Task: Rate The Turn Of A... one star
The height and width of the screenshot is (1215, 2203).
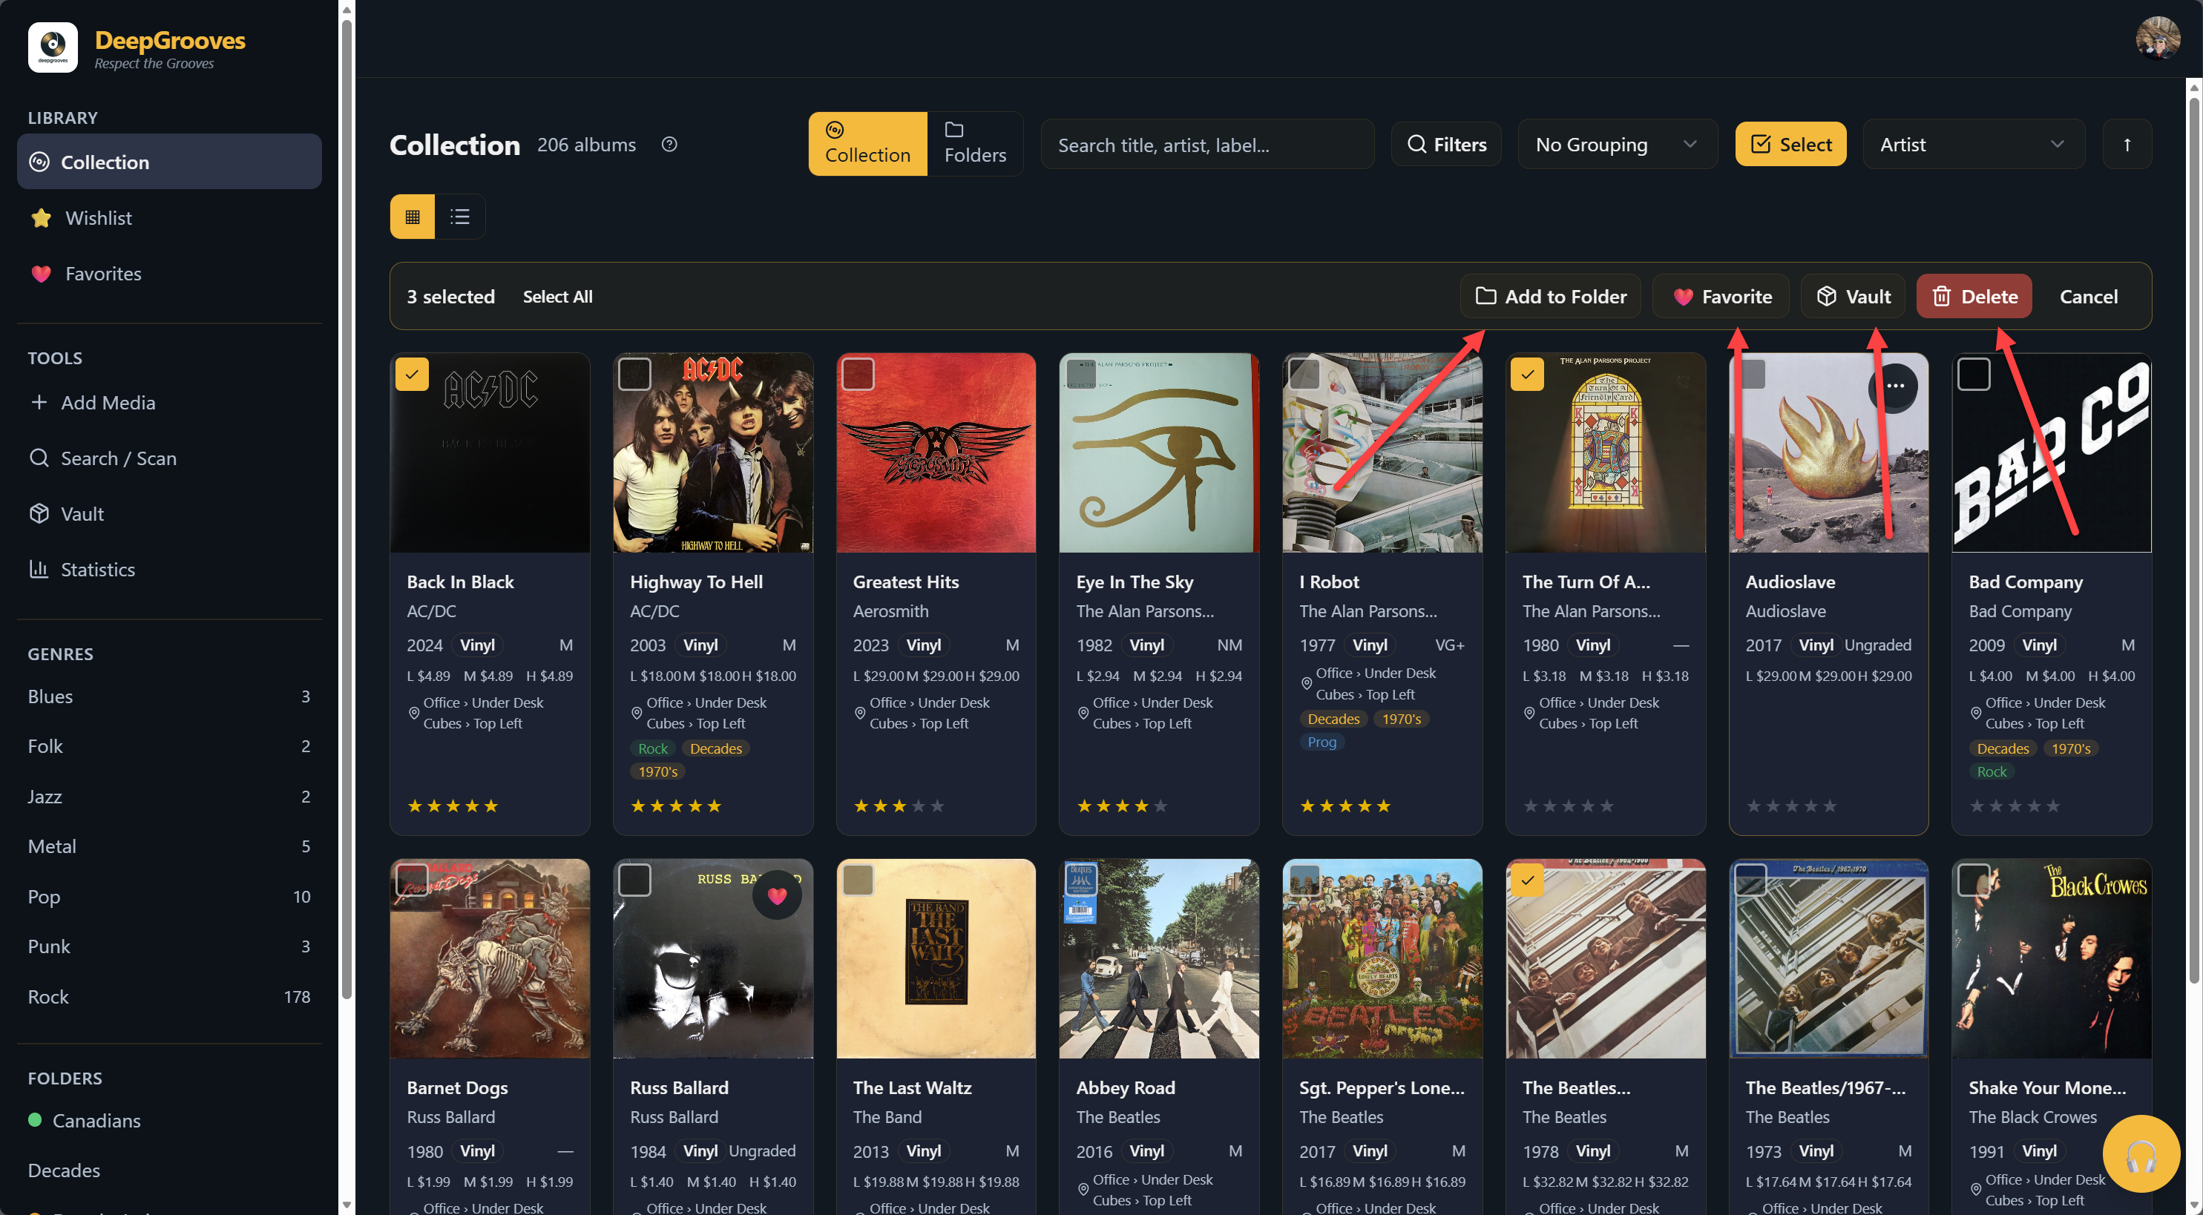Action: pyautogui.click(x=1530, y=806)
